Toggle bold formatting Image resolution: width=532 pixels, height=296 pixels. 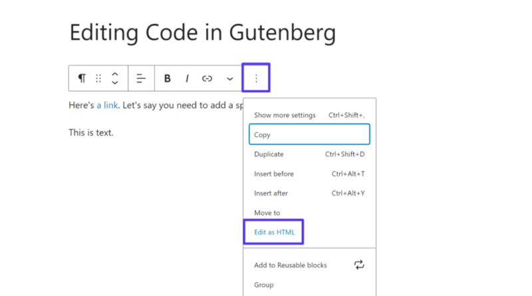[168, 78]
